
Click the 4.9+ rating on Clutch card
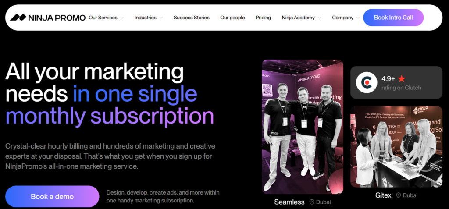(x=396, y=82)
